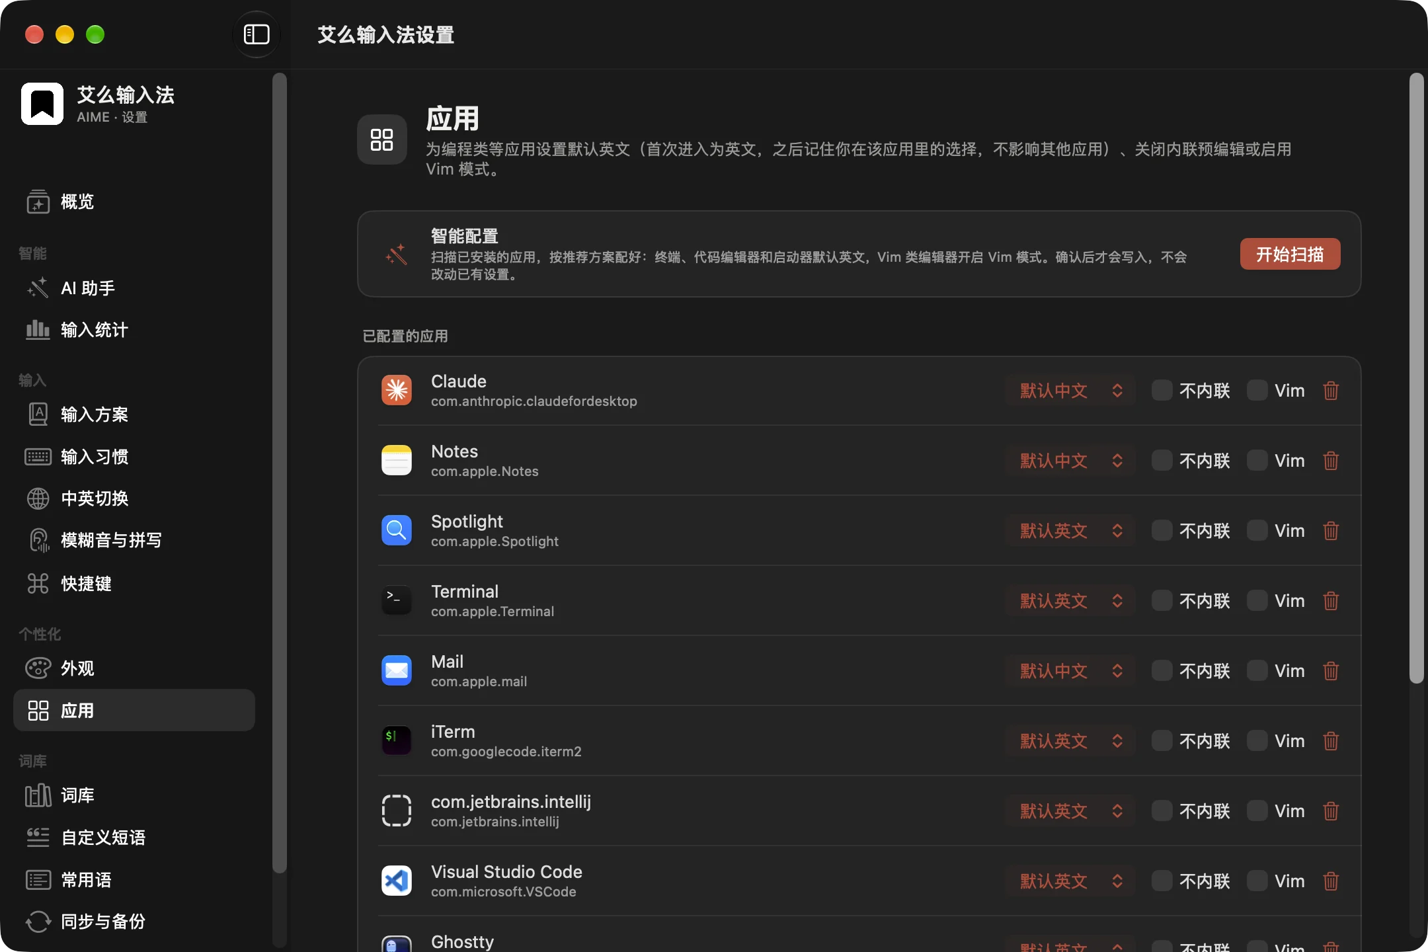Open Mail's 默认中文 dropdown
The image size is (1428, 952).
point(1070,671)
